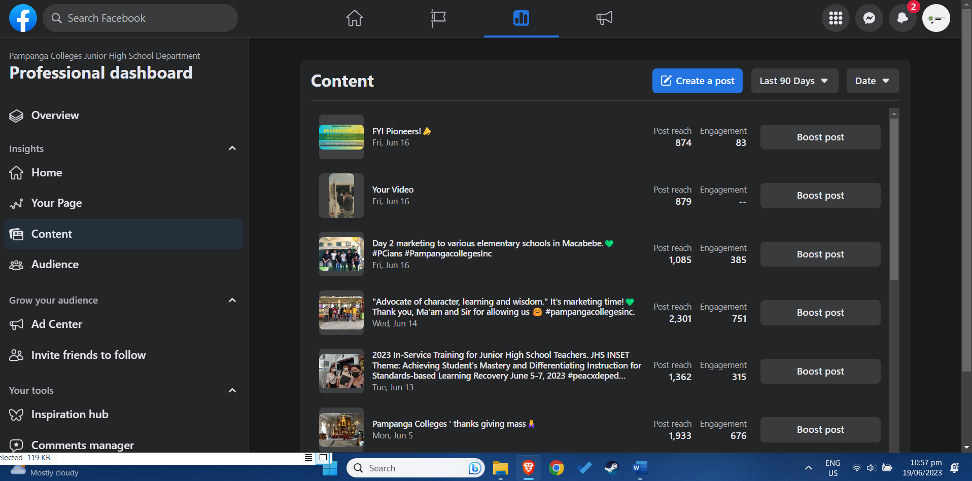972x481 pixels.
Task: Open the Audience insights page
Action: (x=123, y=265)
